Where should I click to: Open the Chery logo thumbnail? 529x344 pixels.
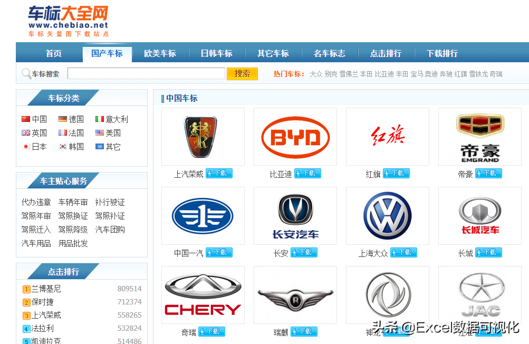pyautogui.click(x=203, y=295)
